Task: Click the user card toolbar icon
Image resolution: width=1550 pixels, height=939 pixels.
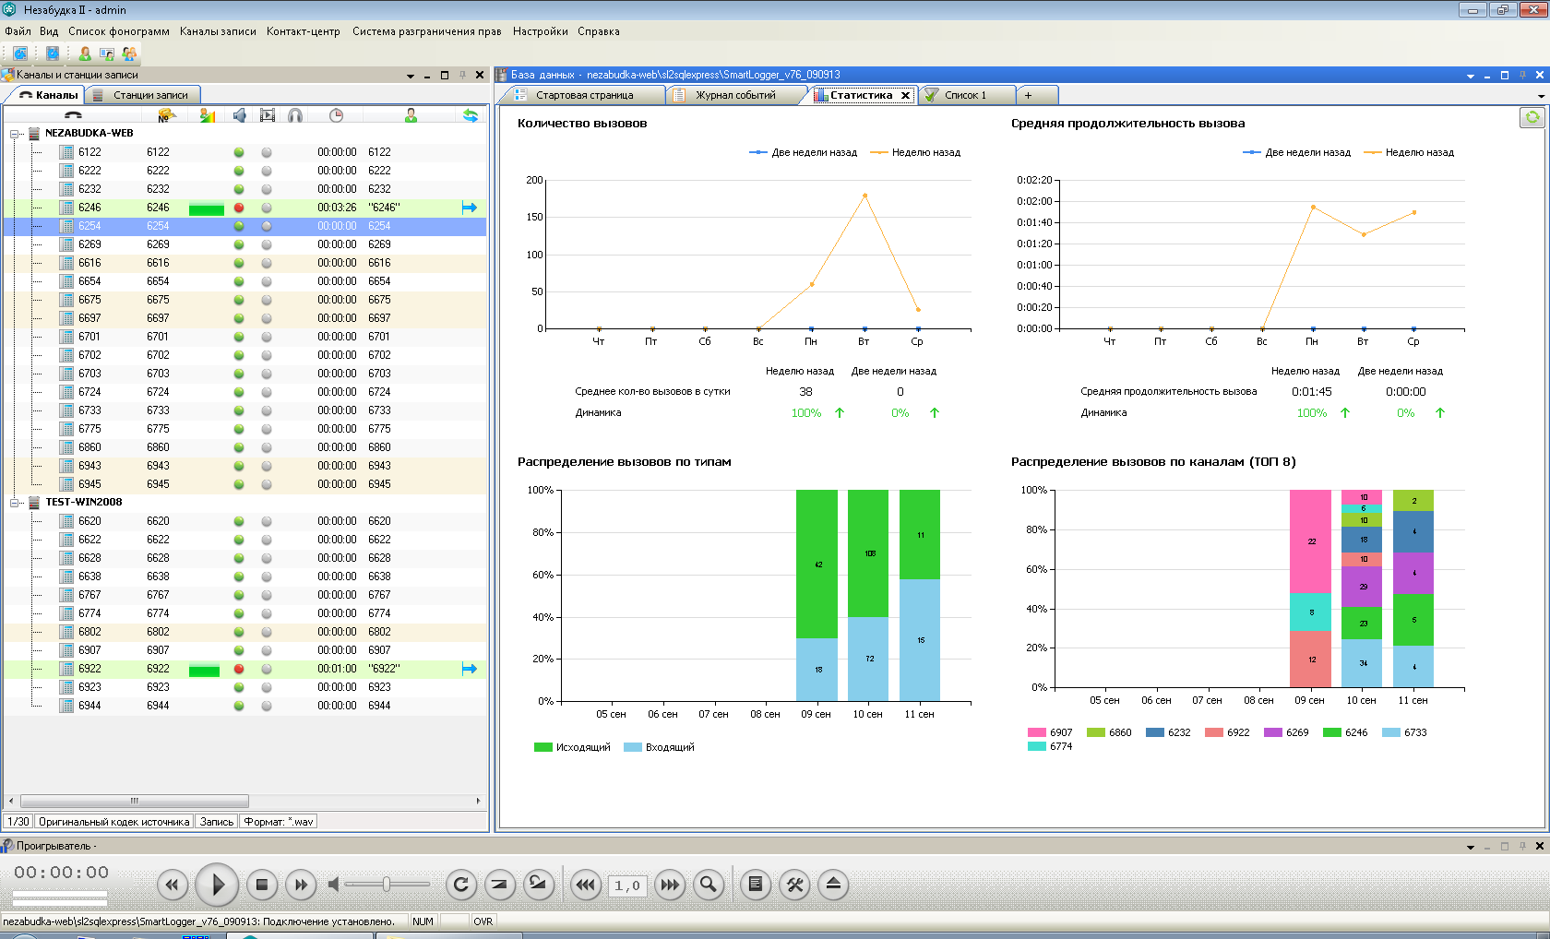Action: click(107, 53)
